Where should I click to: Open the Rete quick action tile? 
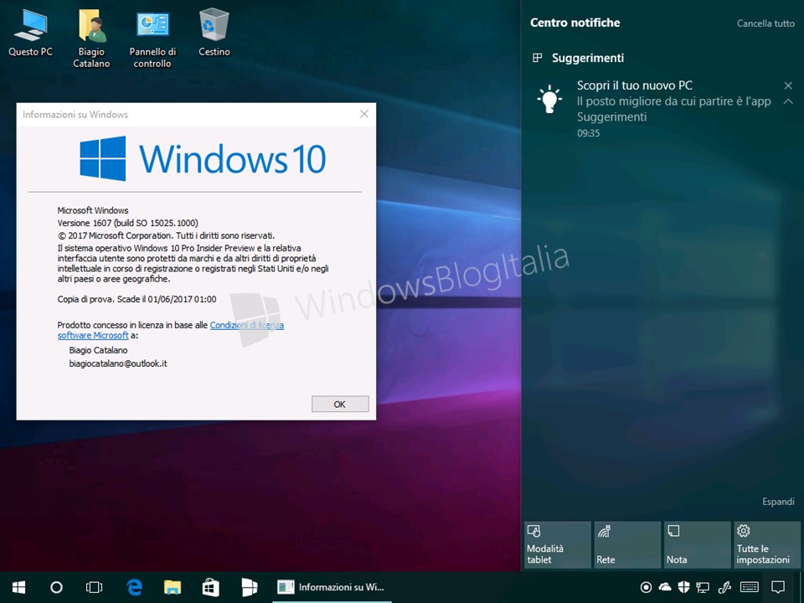(627, 544)
